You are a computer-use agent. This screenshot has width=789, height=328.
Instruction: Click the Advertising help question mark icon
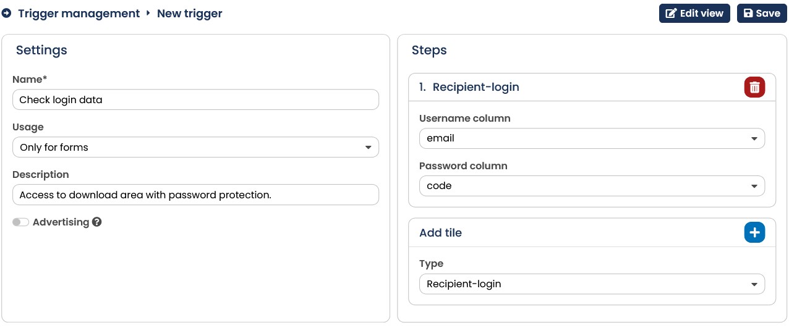[96, 222]
